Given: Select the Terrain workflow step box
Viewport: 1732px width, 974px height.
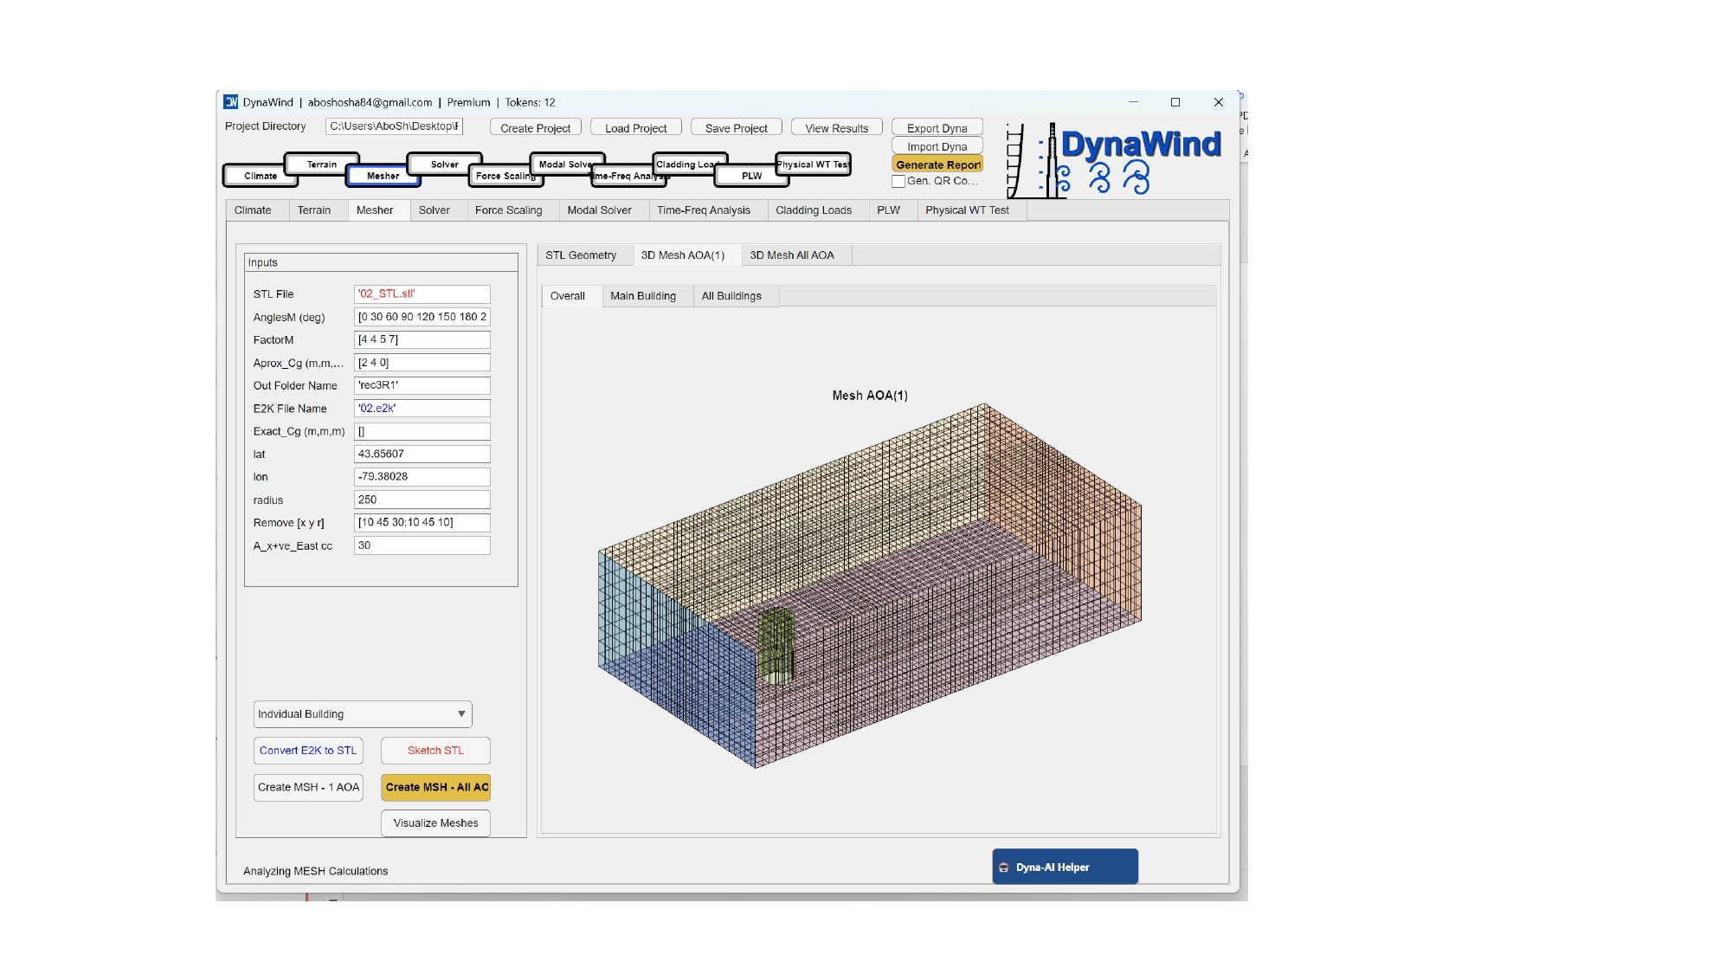Looking at the screenshot, I should [322, 164].
